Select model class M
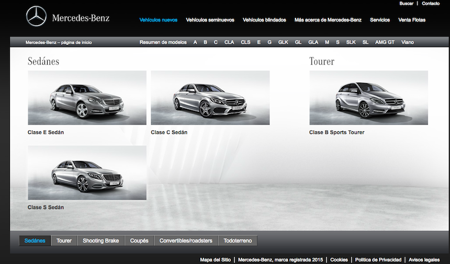Image resolution: width=450 pixels, height=264 pixels. click(327, 42)
